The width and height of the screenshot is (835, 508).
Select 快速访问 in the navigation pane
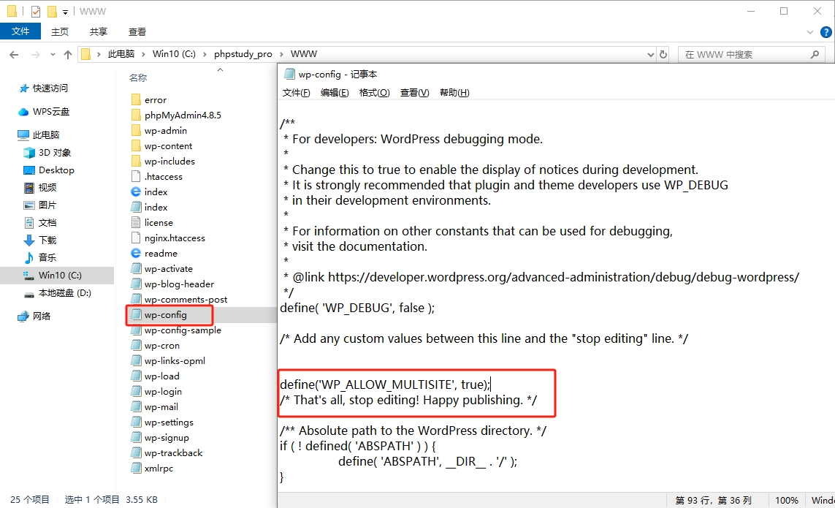coord(50,88)
